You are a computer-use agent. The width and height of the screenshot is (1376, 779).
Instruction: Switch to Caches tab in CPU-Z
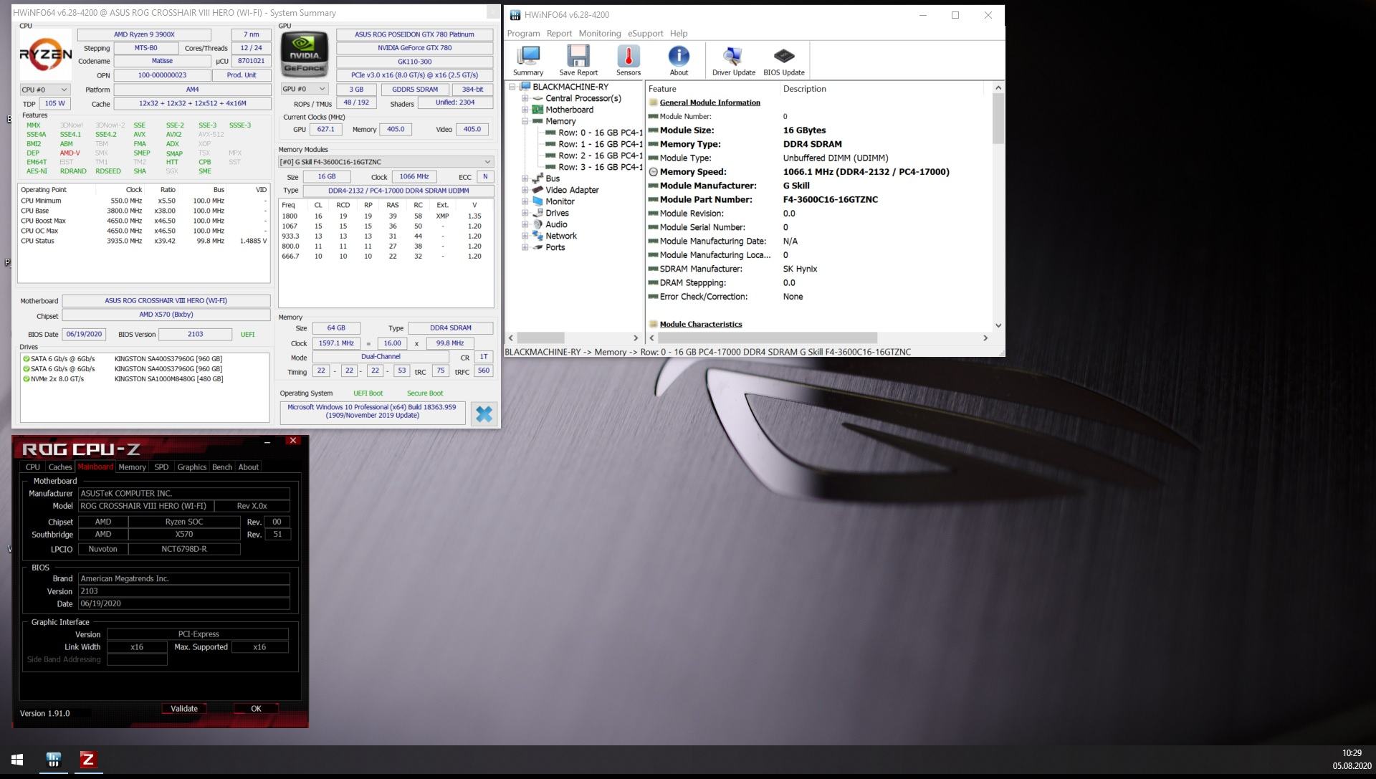[60, 467]
